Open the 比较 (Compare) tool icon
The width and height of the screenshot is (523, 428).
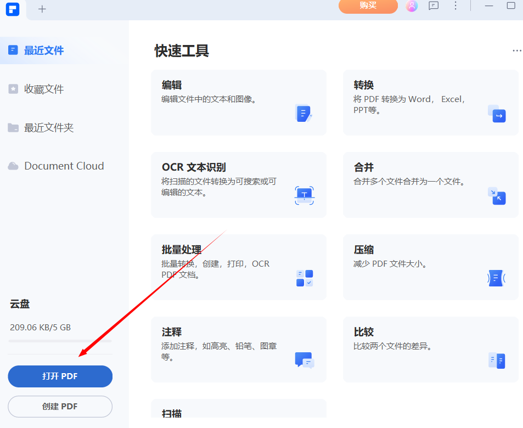point(496,361)
